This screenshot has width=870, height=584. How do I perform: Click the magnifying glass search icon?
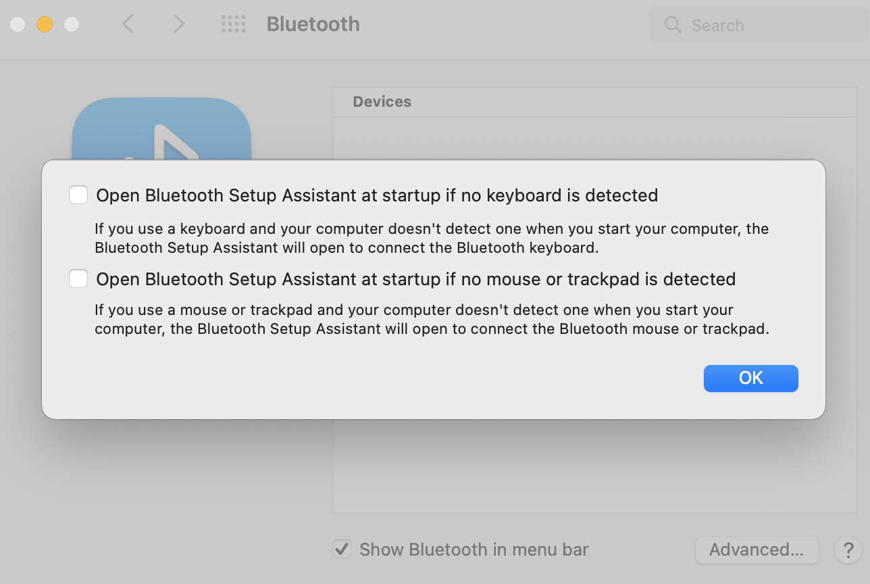673,25
